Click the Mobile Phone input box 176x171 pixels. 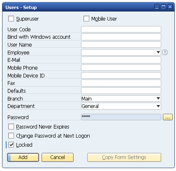click(x=121, y=68)
